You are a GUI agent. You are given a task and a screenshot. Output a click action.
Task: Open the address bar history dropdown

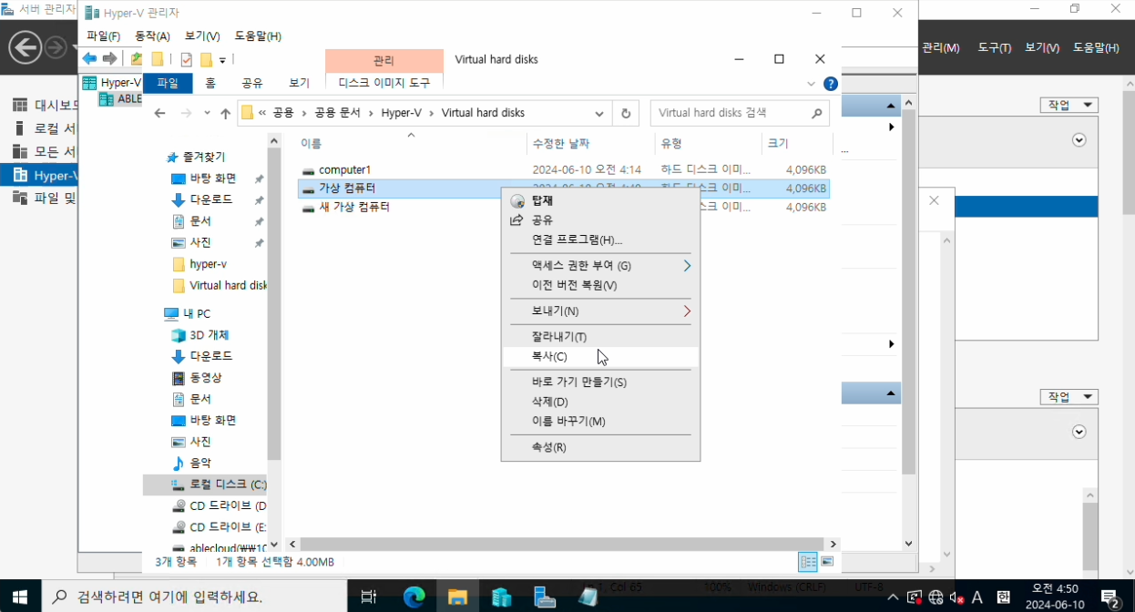(599, 114)
